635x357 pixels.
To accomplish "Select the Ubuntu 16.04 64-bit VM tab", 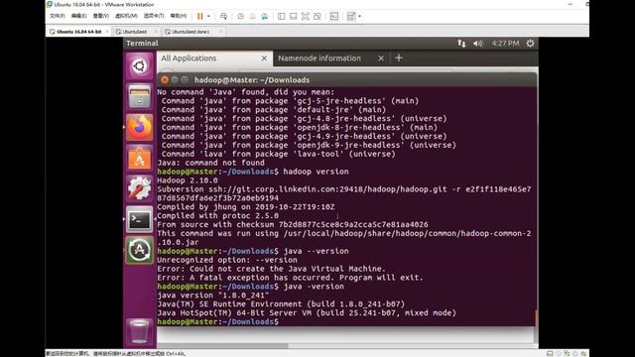I will 78,32.
